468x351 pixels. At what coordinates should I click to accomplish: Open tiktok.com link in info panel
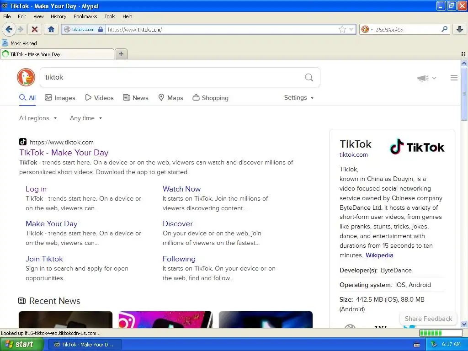353,154
